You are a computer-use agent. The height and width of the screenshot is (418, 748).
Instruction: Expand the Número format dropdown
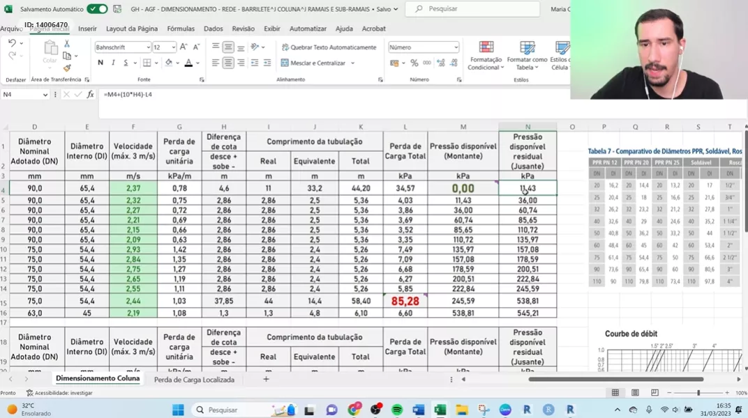456,47
